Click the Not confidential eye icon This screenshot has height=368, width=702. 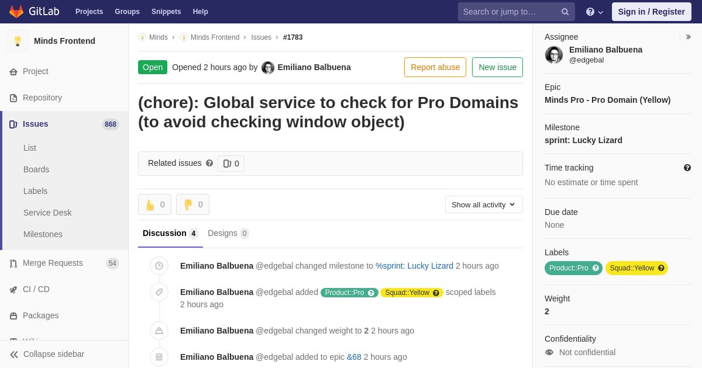coord(549,352)
